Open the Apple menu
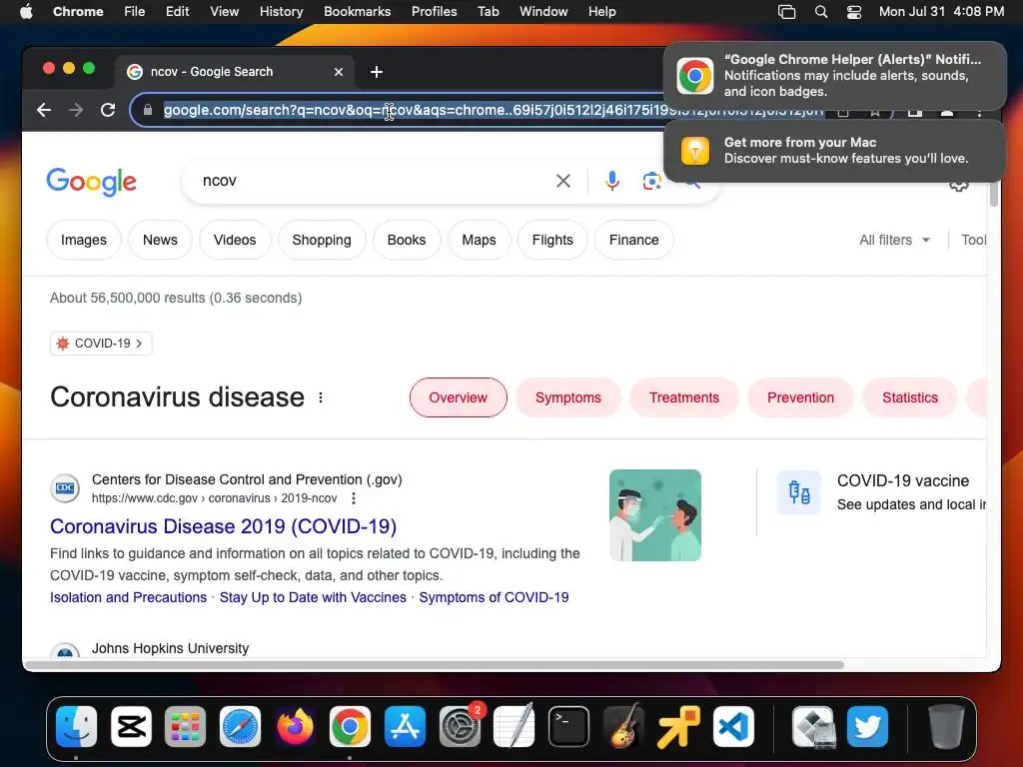The width and height of the screenshot is (1023, 767). coord(26,12)
